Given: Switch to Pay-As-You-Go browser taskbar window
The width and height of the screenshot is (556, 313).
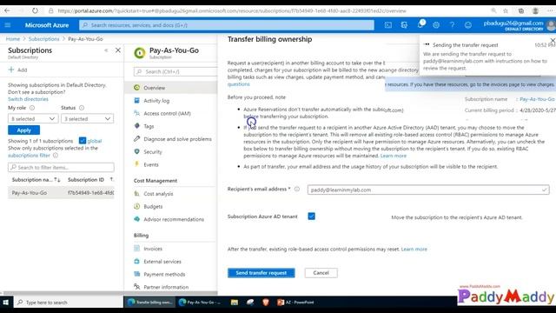Looking at the screenshot, I should coord(201,303).
